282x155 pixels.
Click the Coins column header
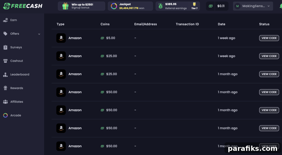(x=105, y=24)
